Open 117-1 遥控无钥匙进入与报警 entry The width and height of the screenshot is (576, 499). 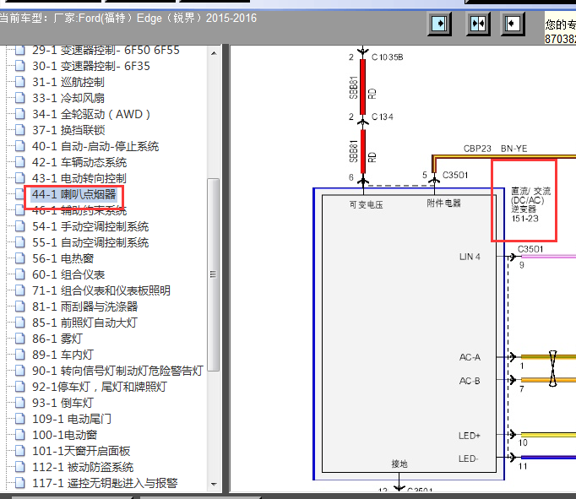[x=105, y=483]
